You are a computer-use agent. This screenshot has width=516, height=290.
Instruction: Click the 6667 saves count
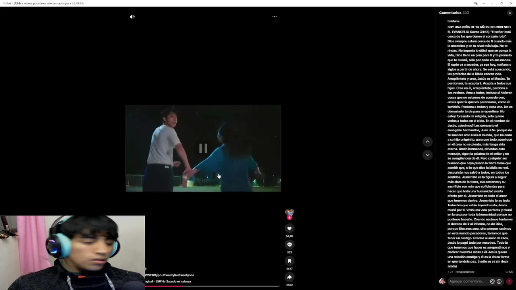[x=289, y=269]
